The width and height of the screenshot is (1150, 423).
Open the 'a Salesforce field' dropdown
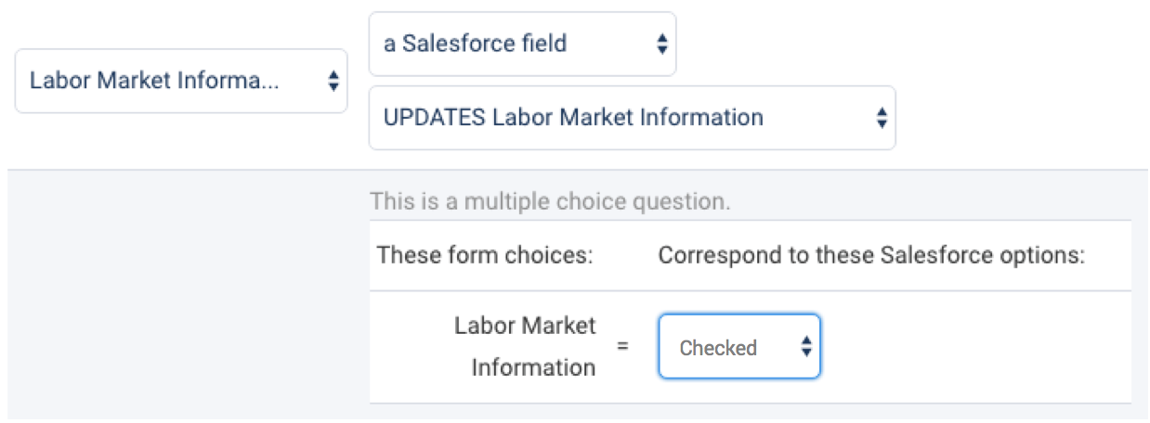coord(522,44)
